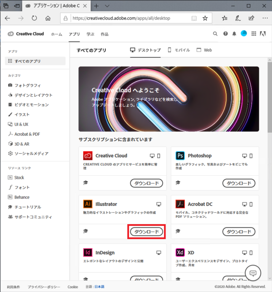Click the Photoshop ダウンロード button
Screen dimensions: 272x292
click(239, 183)
